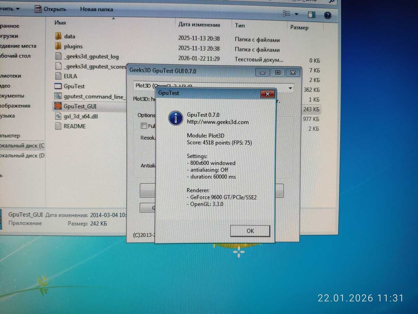Viewport: 418px width, 314px height.
Task: Toggle the Fullscreen checkbox in GpuTest GUI
Action: coord(144,126)
